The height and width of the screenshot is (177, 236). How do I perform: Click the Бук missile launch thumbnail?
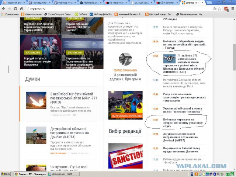[x=36, y=100]
